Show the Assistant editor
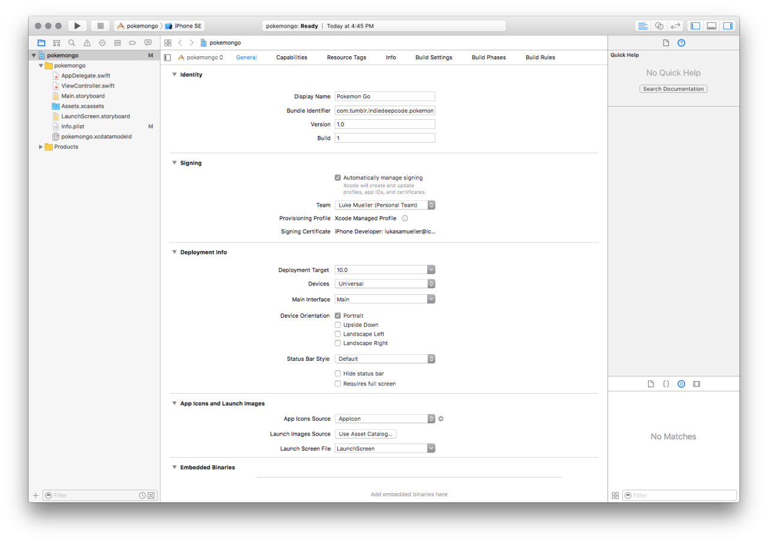 coord(659,26)
